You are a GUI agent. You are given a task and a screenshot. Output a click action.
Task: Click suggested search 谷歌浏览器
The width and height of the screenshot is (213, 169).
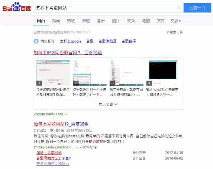[107, 41]
